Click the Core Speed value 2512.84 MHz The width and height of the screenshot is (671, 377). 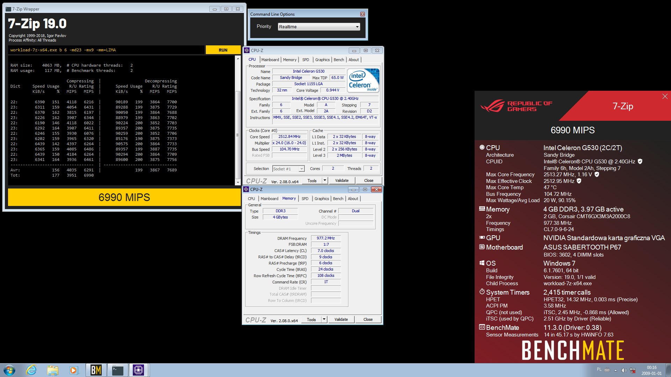[289, 136]
